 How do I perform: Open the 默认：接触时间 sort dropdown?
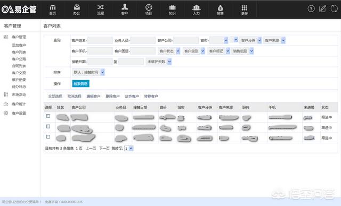[x=88, y=72]
